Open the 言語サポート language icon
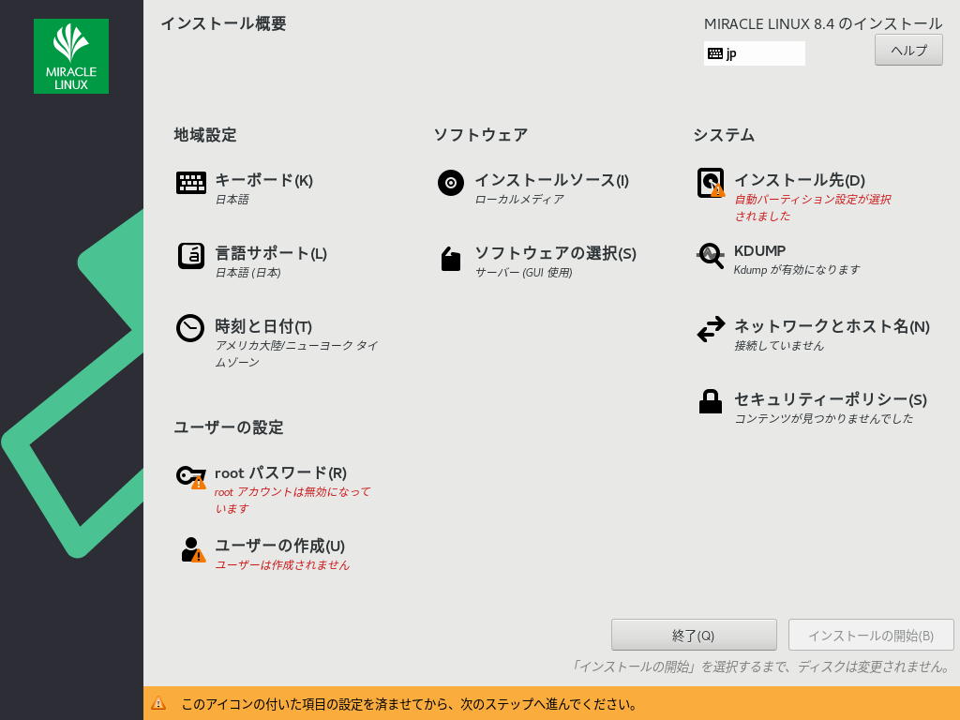The height and width of the screenshot is (720, 960). coord(191,256)
